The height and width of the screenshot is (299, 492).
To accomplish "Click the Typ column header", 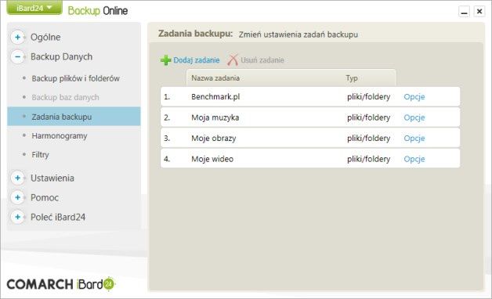I will [x=352, y=78].
